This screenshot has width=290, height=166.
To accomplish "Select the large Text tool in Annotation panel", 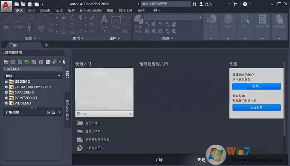I will [x=104, y=22].
